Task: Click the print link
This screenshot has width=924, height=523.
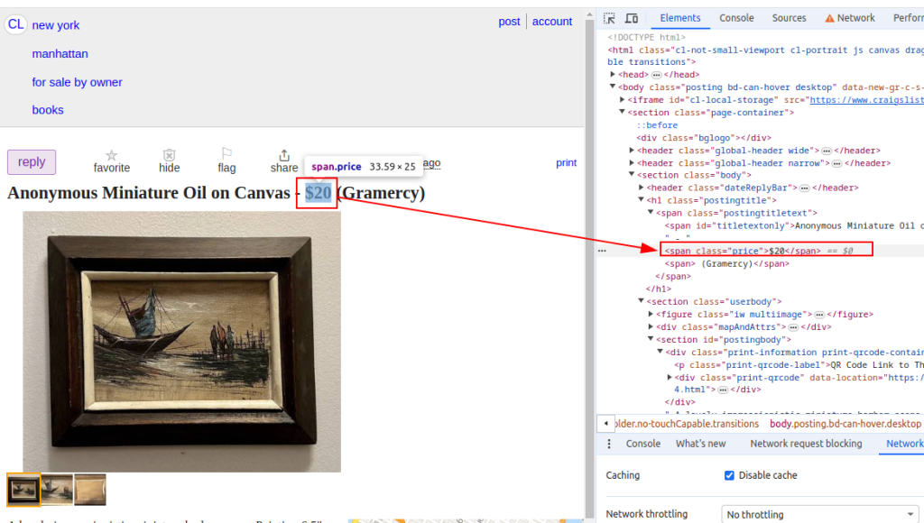Action: pyautogui.click(x=567, y=162)
